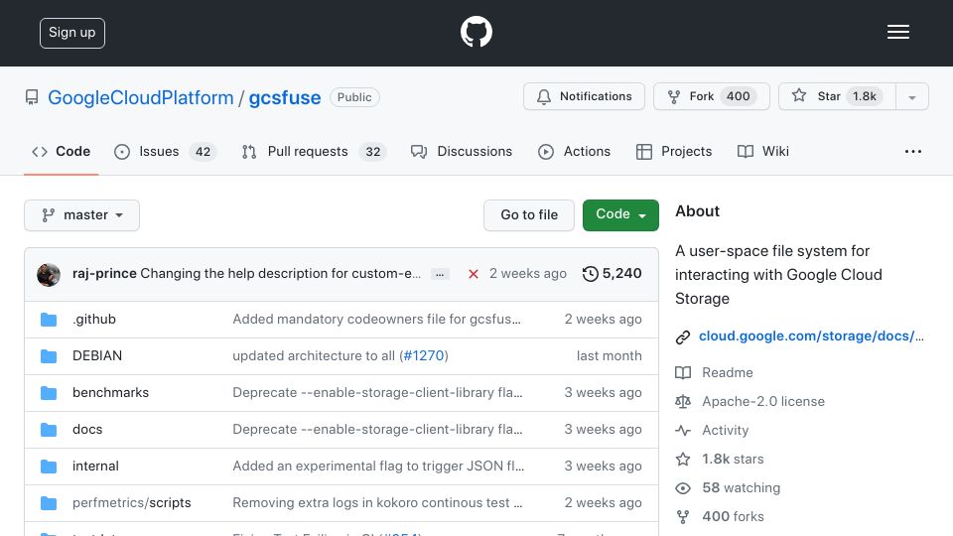The width and height of the screenshot is (953, 536).
Task: Open cloud.google.com/storage/docs link
Action: [811, 336]
